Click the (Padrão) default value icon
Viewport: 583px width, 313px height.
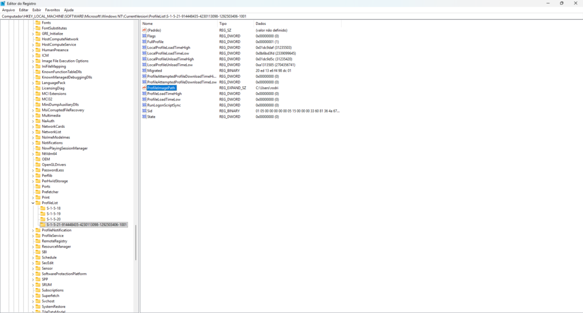(x=144, y=30)
